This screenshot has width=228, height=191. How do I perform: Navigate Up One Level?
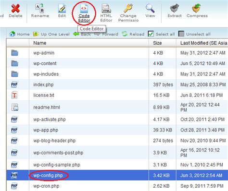pos(51,34)
